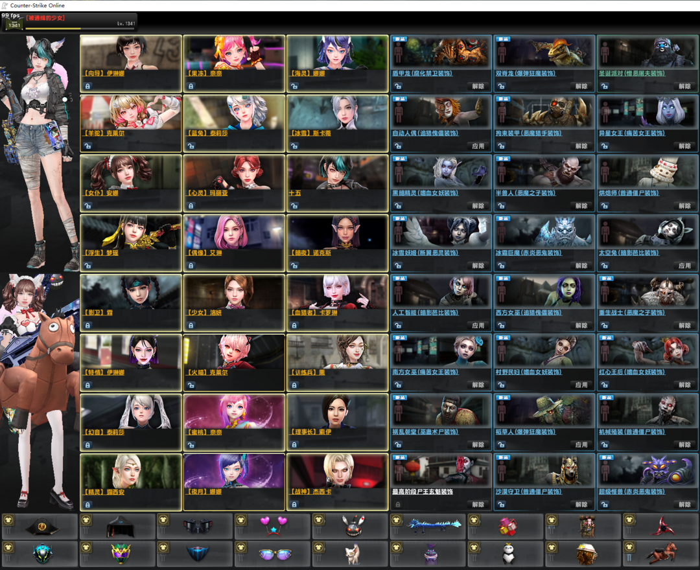Viewport: 700px width, 570px height.
Task: Select the 【蓝兔】泰莉莎 character portrait
Action: pyautogui.click(x=234, y=113)
